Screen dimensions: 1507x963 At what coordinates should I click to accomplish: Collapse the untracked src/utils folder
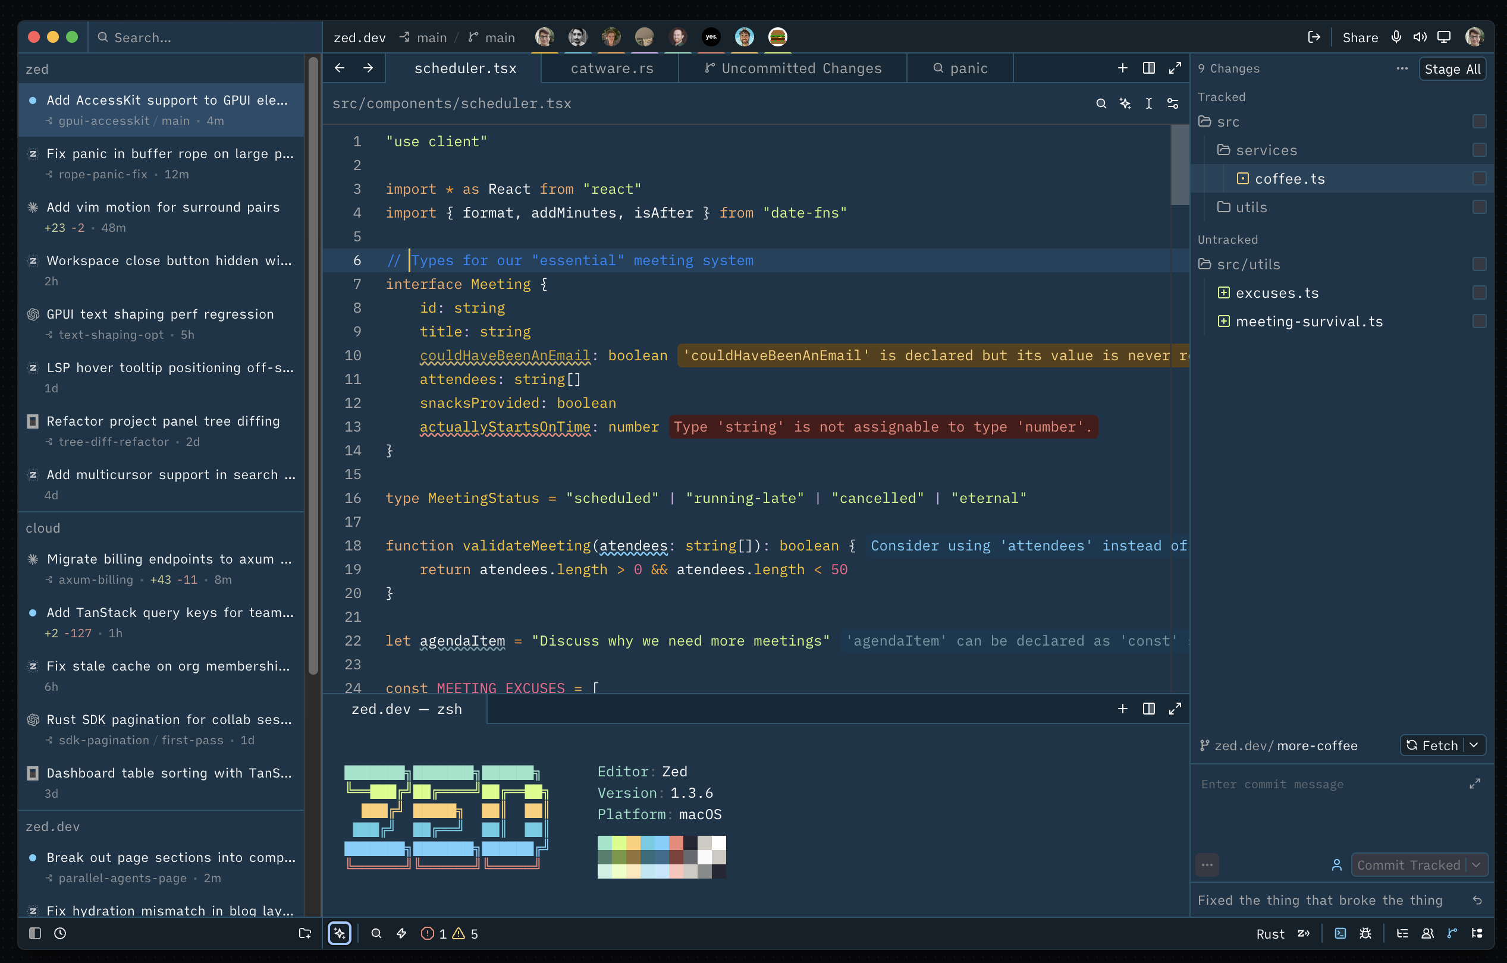(1205, 264)
